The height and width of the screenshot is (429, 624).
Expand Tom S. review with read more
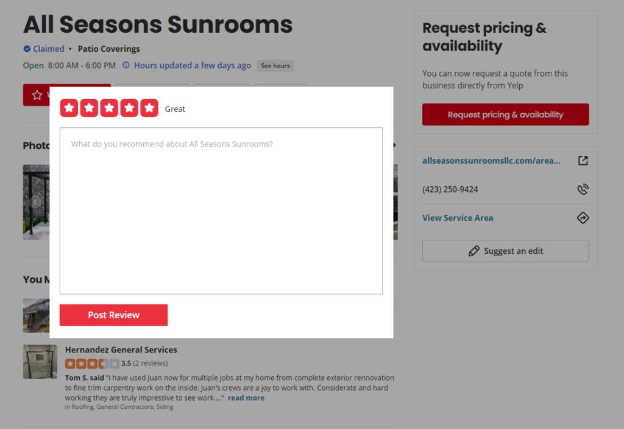point(246,397)
